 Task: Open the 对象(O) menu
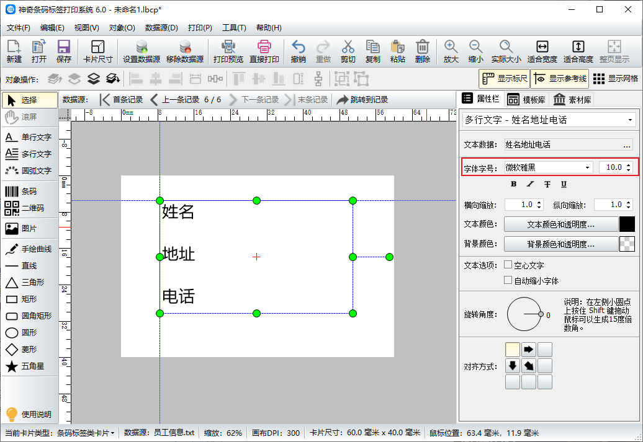tap(122, 28)
